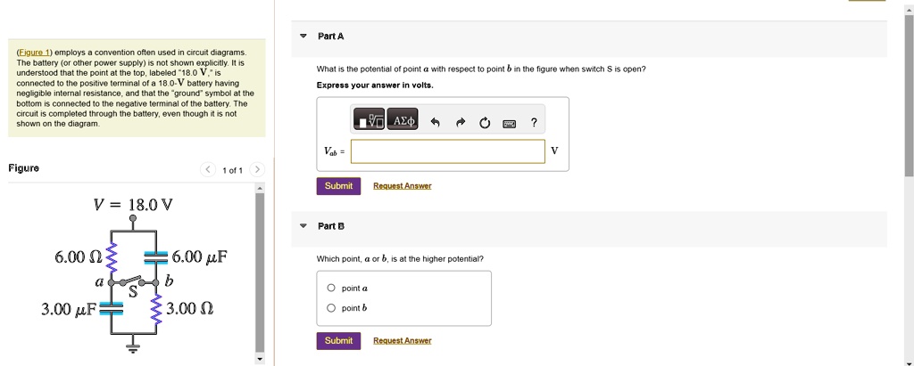Open the math templates button in toolbar
This screenshot has height=366, width=914.
pyautogui.click(x=369, y=120)
